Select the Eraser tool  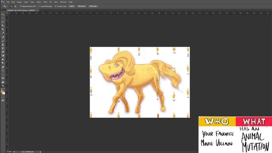tap(3, 52)
